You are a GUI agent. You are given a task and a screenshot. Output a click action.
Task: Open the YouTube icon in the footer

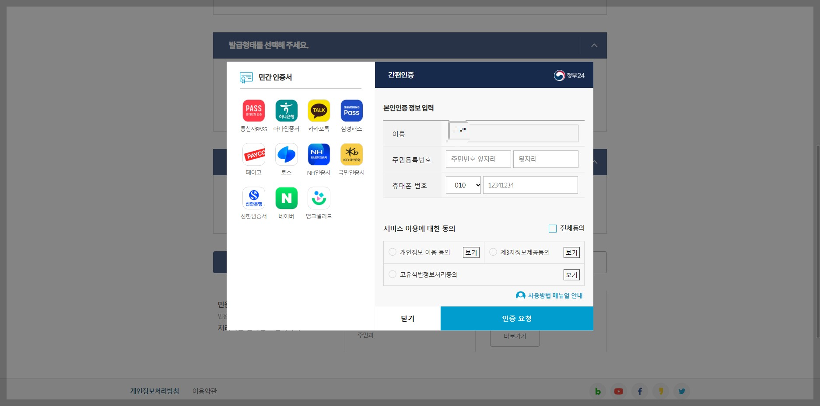618,391
